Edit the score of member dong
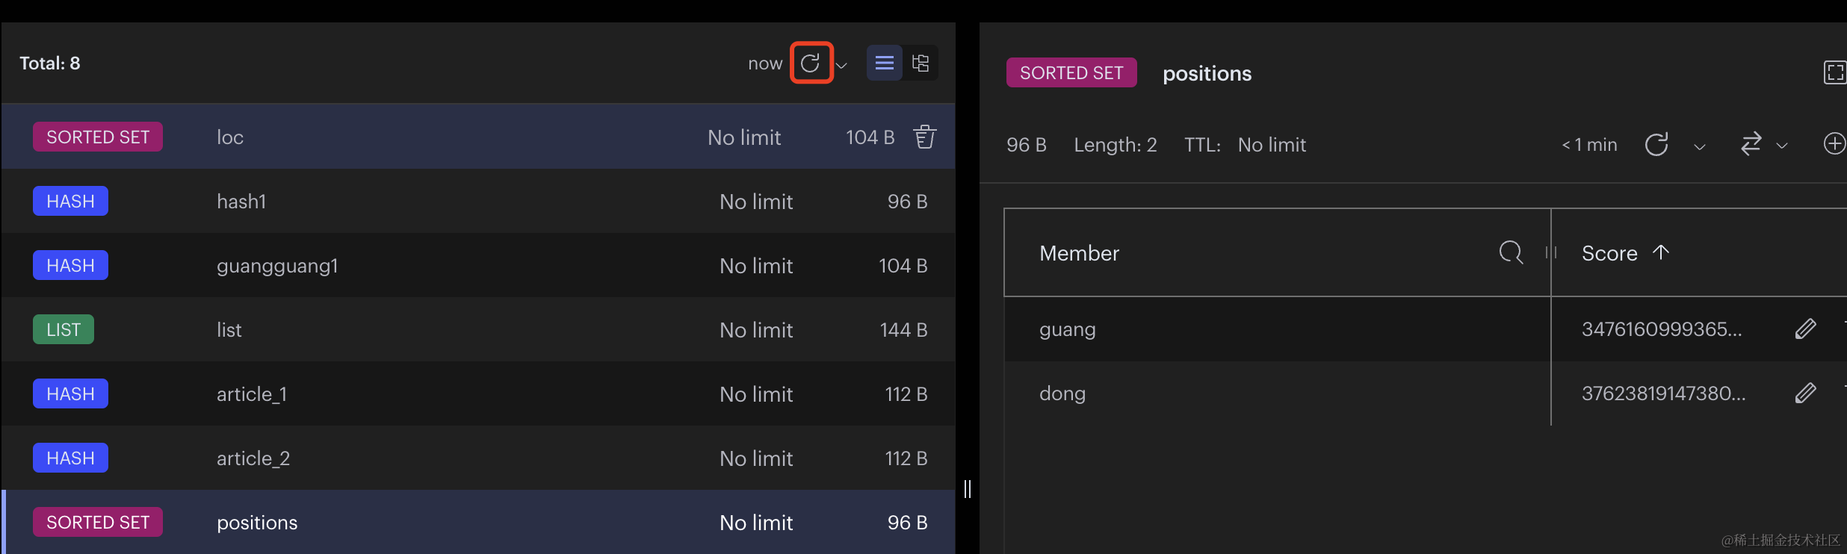Viewport: 1847px width, 554px height. (x=1805, y=393)
